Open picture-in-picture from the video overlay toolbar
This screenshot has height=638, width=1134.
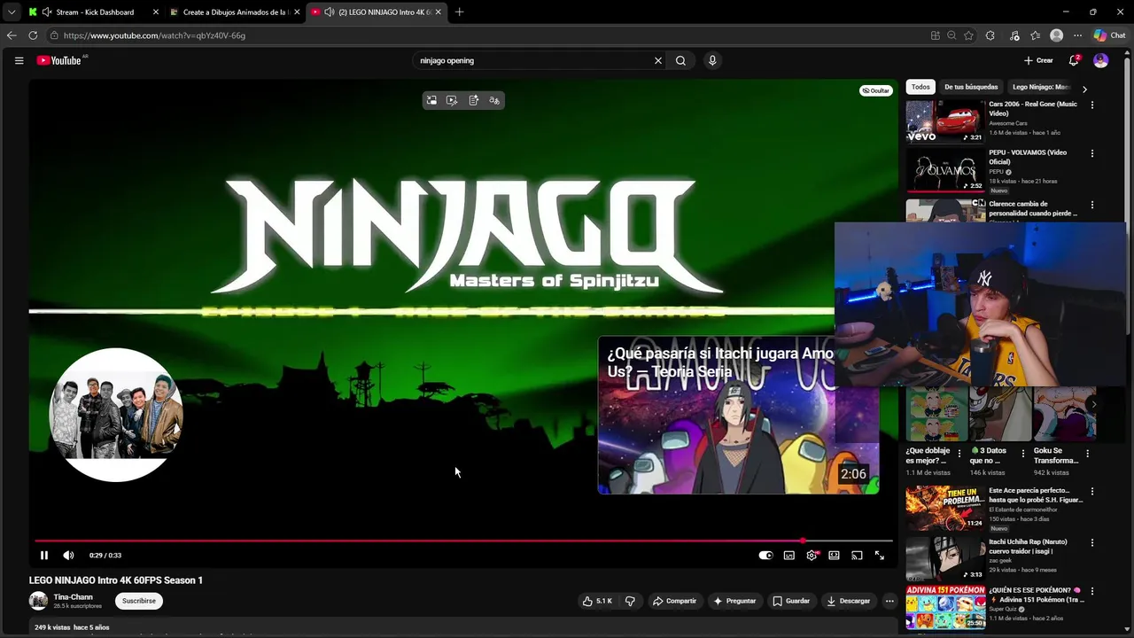point(431,100)
